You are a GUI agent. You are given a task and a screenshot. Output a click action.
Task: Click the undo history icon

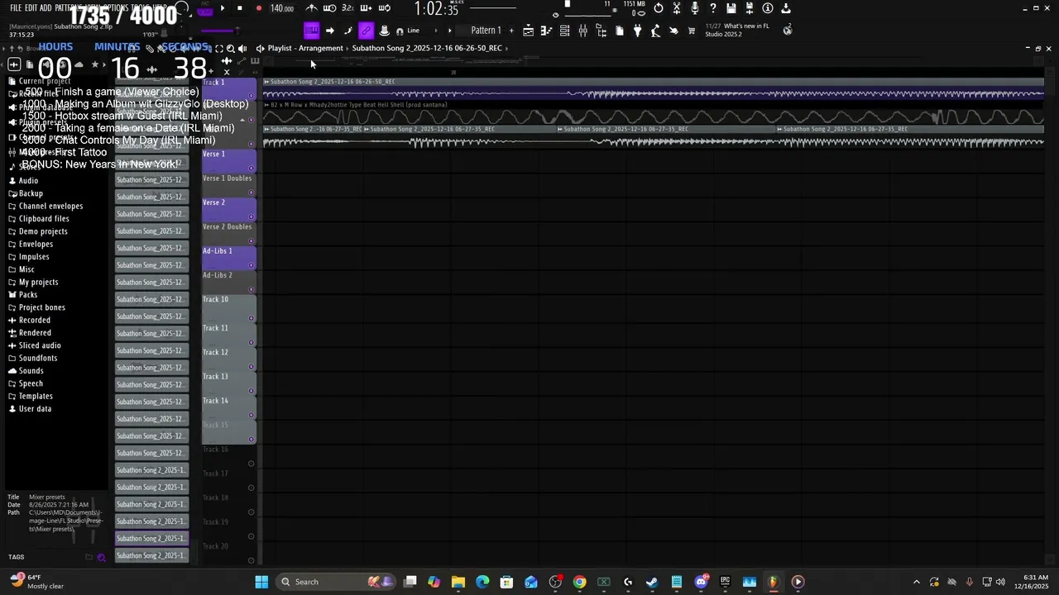coord(659,8)
